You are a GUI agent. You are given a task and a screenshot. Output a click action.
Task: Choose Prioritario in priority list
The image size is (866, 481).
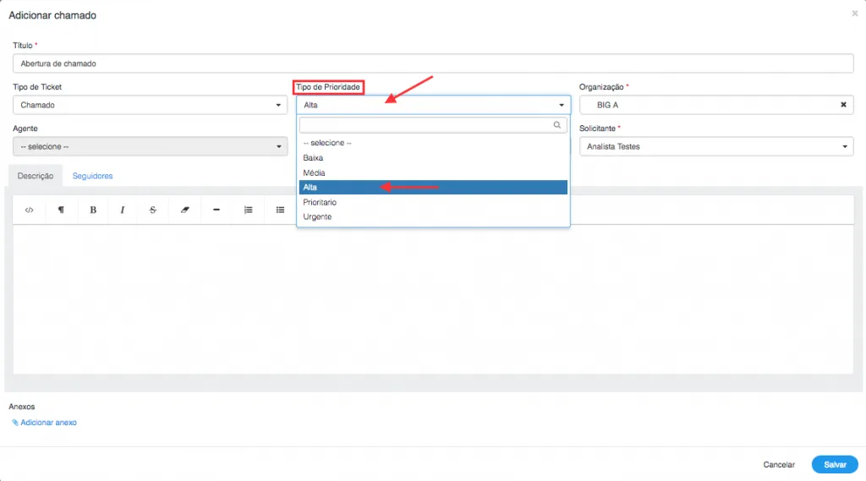pos(433,202)
